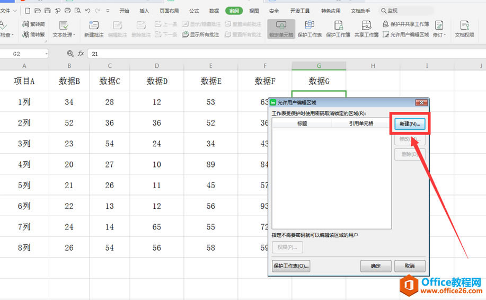Switch to the 开始 ribbon tab
This screenshot has height=300, width=486.
pyautogui.click(x=125, y=11)
